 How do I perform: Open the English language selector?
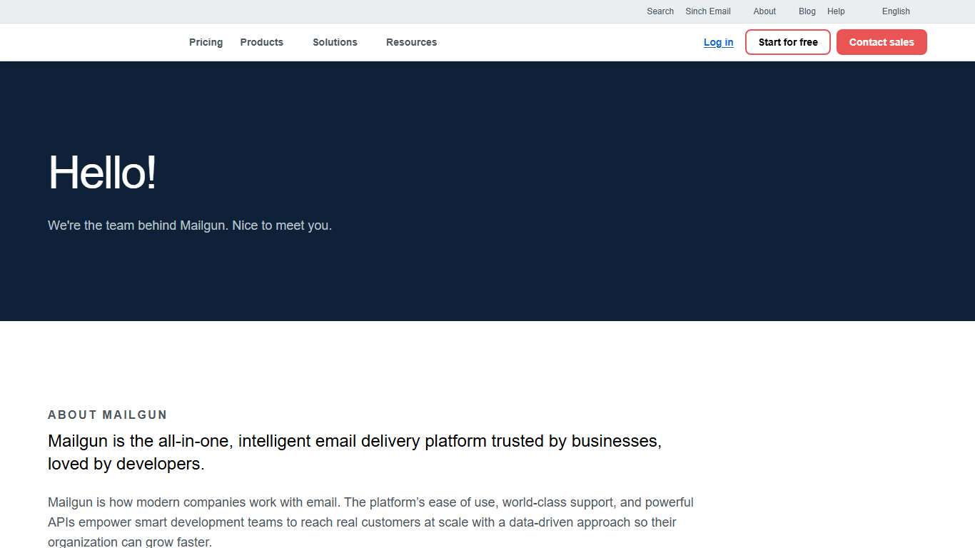point(896,11)
